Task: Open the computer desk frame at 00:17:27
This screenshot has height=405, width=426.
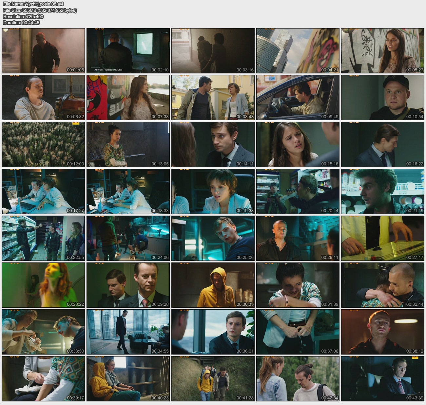Action: 43,191
